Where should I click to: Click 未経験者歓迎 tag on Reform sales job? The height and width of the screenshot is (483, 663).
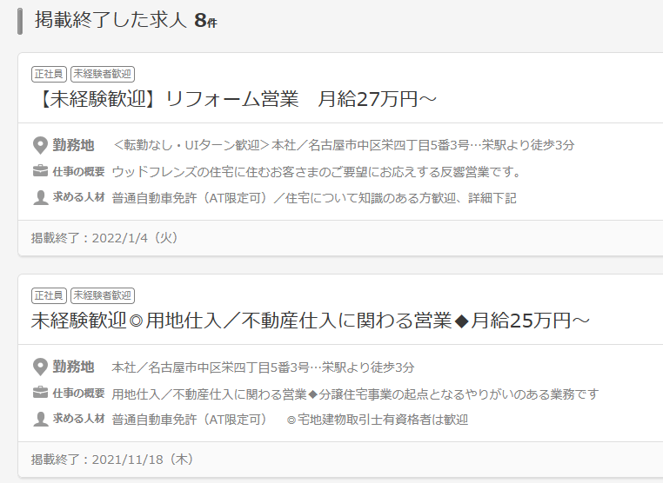pyautogui.click(x=103, y=74)
